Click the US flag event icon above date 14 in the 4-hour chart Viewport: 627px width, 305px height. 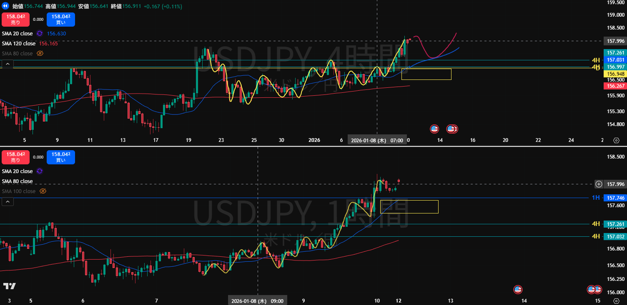[x=434, y=129]
